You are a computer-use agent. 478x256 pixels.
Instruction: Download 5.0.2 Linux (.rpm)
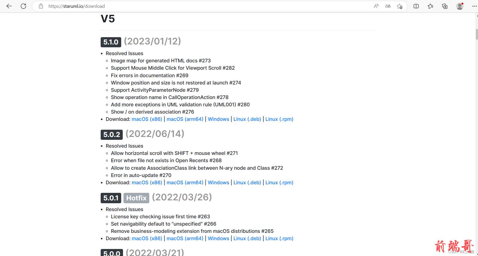click(x=279, y=182)
